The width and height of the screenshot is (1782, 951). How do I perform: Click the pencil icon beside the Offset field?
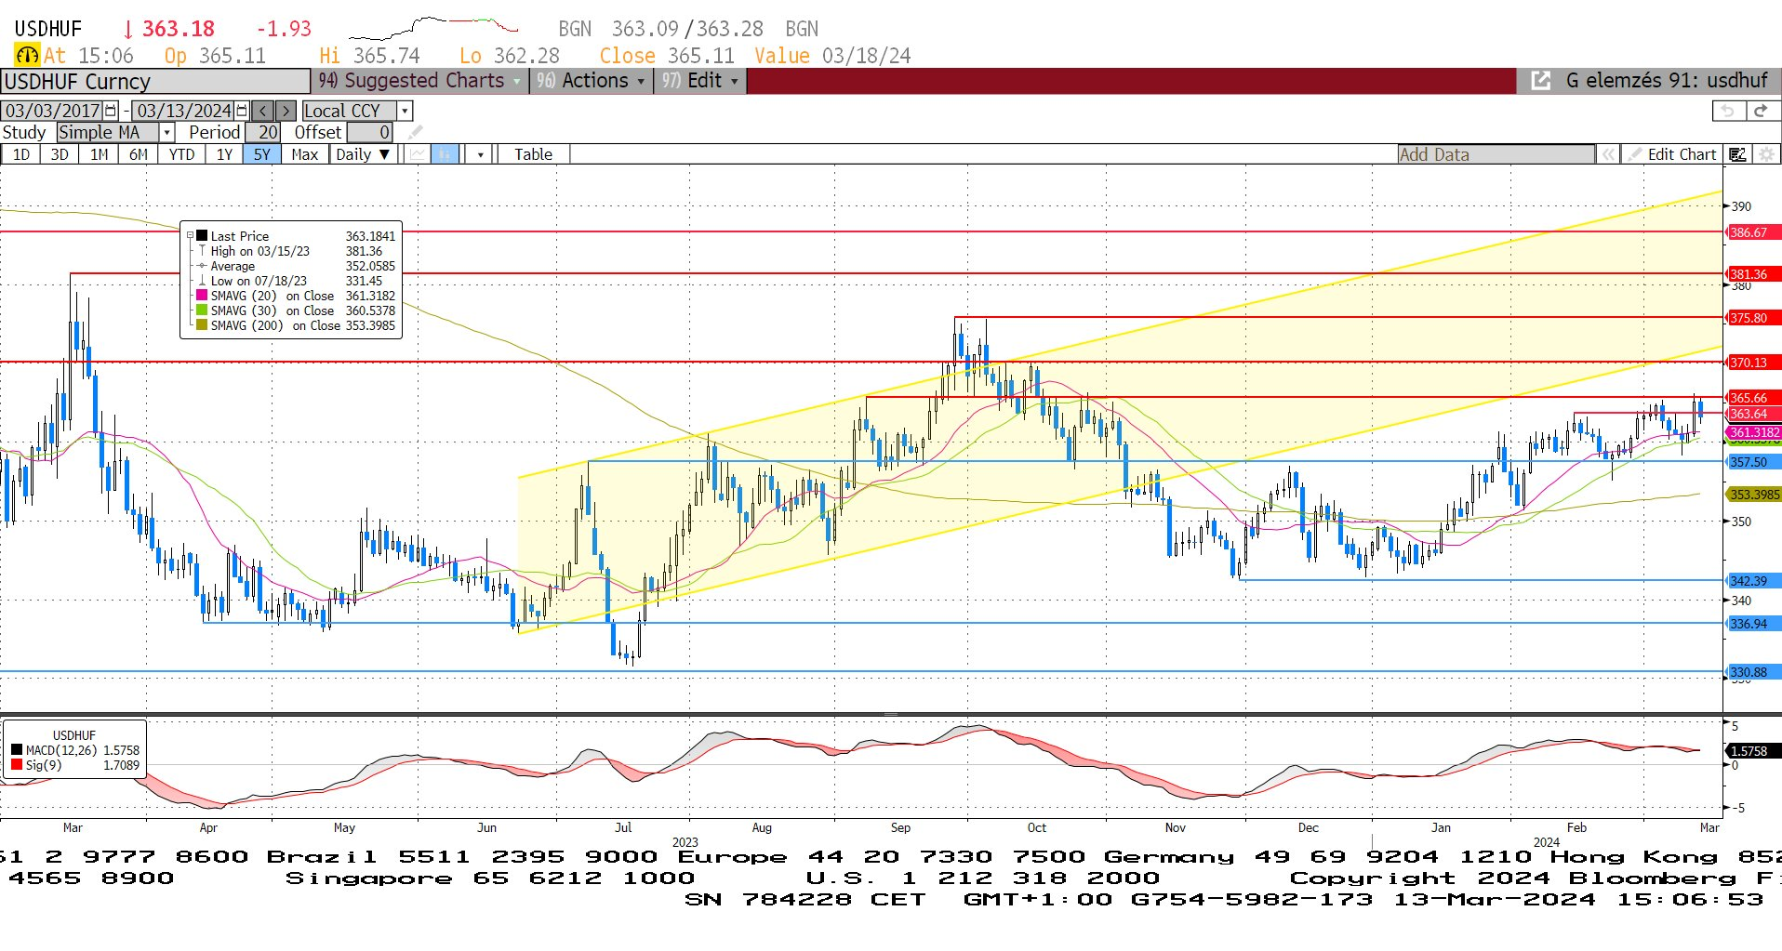point(415,132)
